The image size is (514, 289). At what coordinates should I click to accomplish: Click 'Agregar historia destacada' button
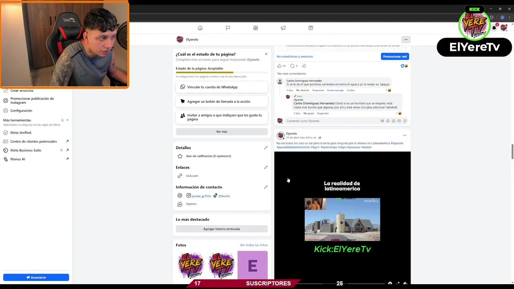[222, 229]
